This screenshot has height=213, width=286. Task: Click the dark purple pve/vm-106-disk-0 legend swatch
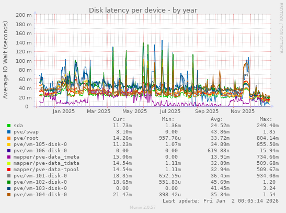tap(9, 151)
